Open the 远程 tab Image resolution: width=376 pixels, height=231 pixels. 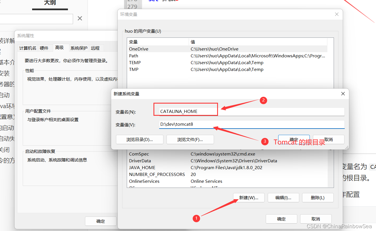[95, 48]
